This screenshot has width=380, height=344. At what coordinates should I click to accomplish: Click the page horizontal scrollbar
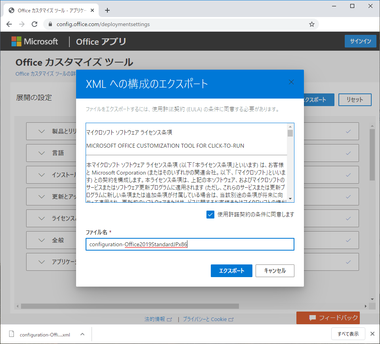130,306
